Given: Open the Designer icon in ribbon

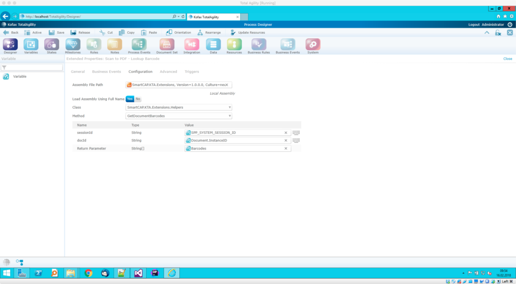Looking at the screenshot, I should (10, 44).
